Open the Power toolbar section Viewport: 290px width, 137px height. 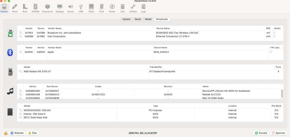click(x=112, y=8)
